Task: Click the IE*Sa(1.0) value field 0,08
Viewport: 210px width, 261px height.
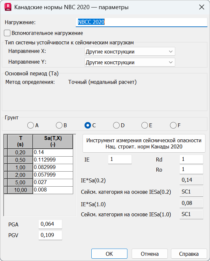Action: [191, 203]
